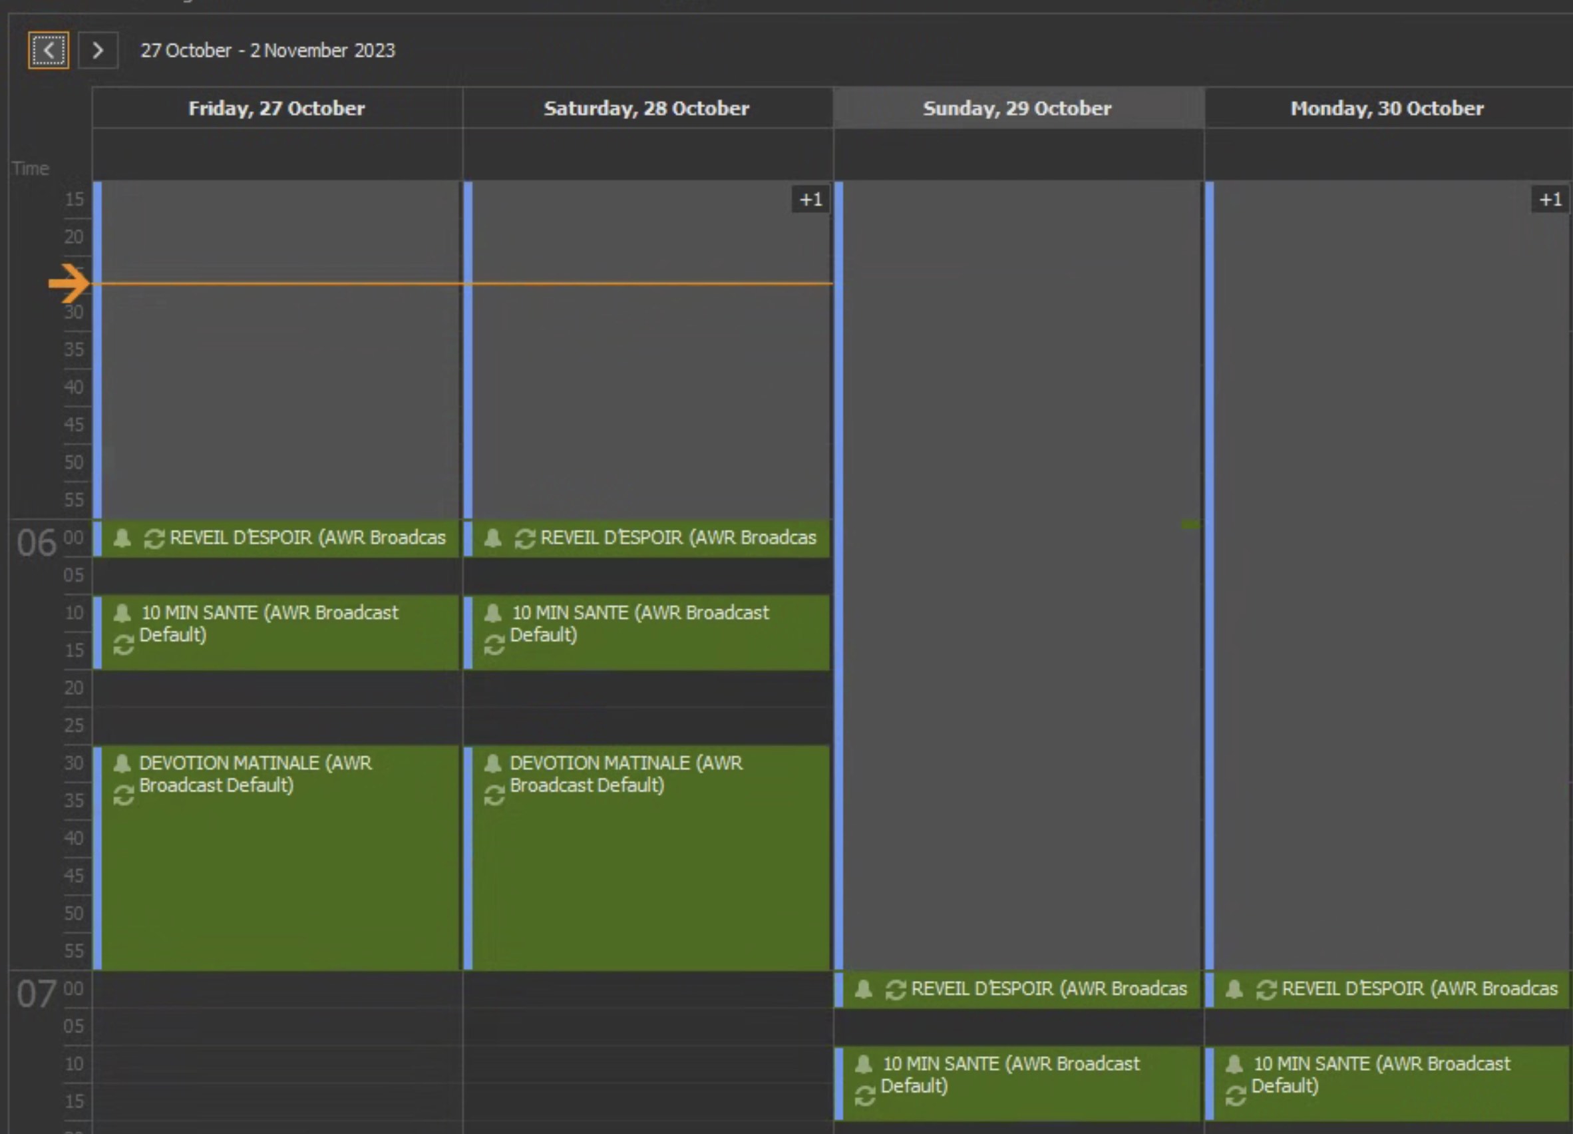Expand Saturday's +1 hidden events indicator

[810, 200]
